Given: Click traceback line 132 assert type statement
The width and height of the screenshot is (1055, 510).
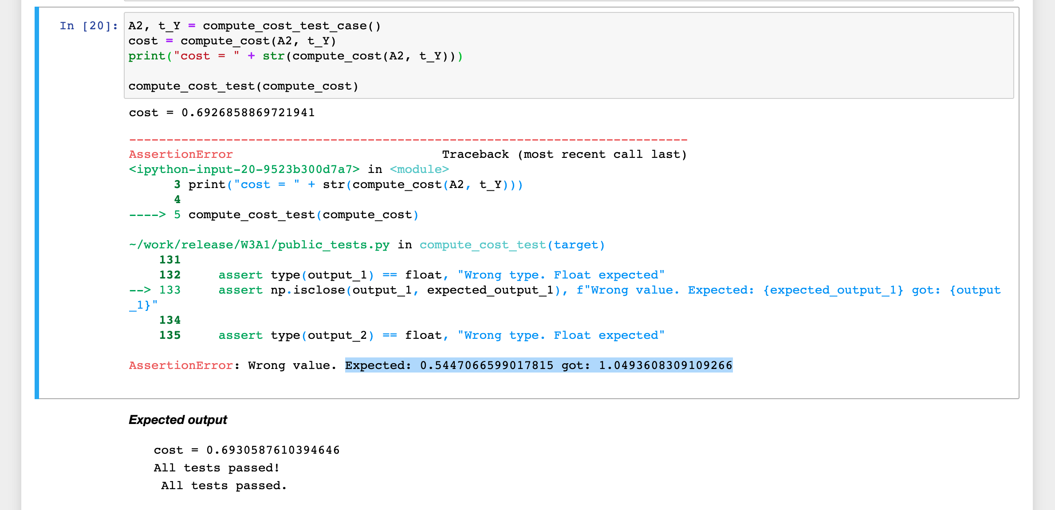Looking at the screenshot, I should click(441, 275).
